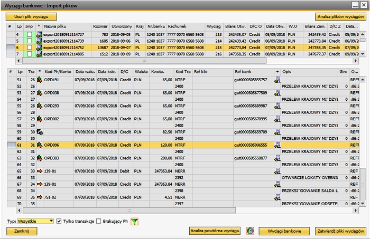This screenshot has height=239, width=370.
Task: Check Imp box for file row 4
Action: pyautogui.click(x=29, y=34)
